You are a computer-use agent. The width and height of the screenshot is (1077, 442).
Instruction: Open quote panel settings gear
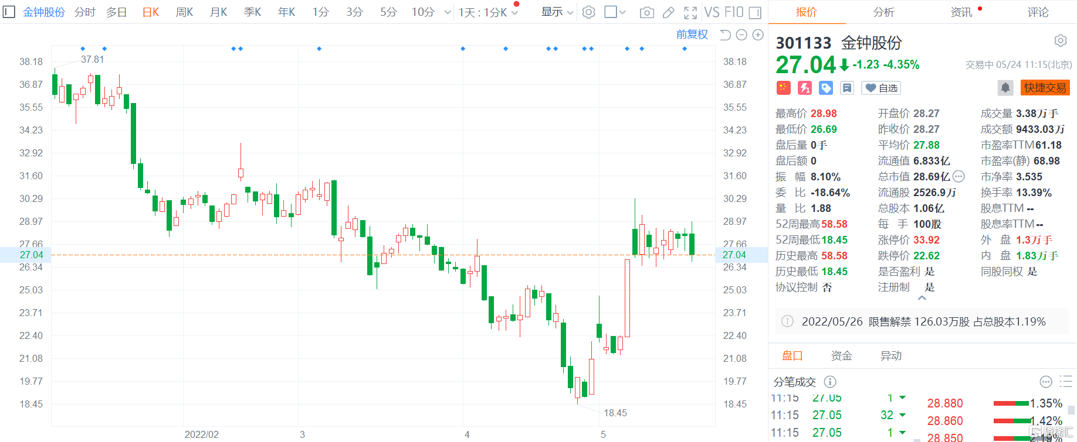pos(1061,40)
